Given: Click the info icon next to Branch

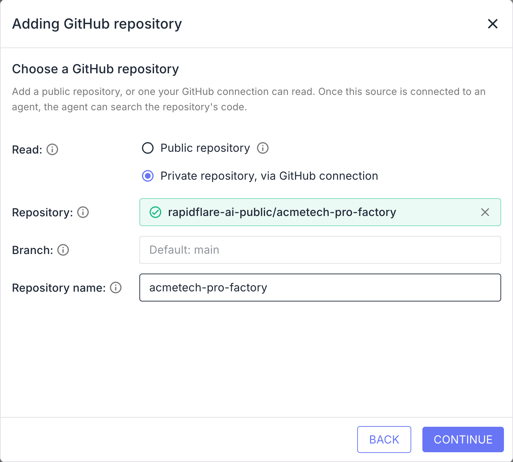Looking at the screenshot, I should click(63, 250).
